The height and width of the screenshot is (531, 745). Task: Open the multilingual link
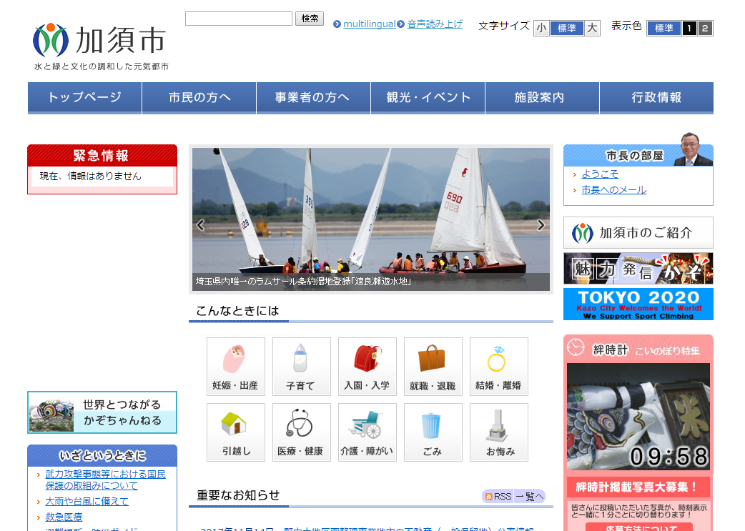click(369, 24)
